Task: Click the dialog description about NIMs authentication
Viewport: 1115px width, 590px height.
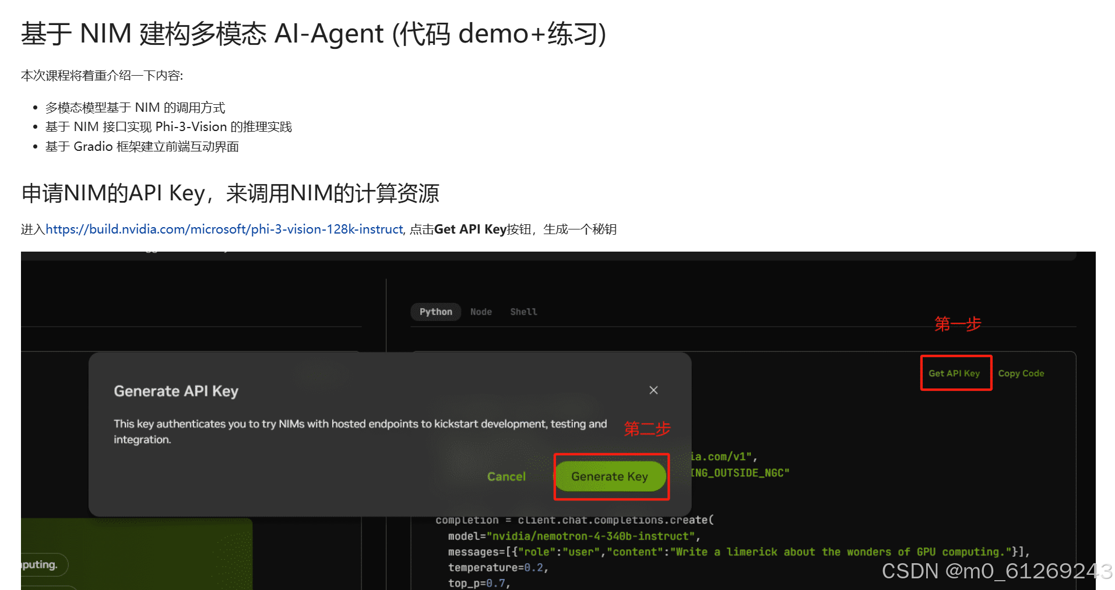Action: [x=360, y=432]
